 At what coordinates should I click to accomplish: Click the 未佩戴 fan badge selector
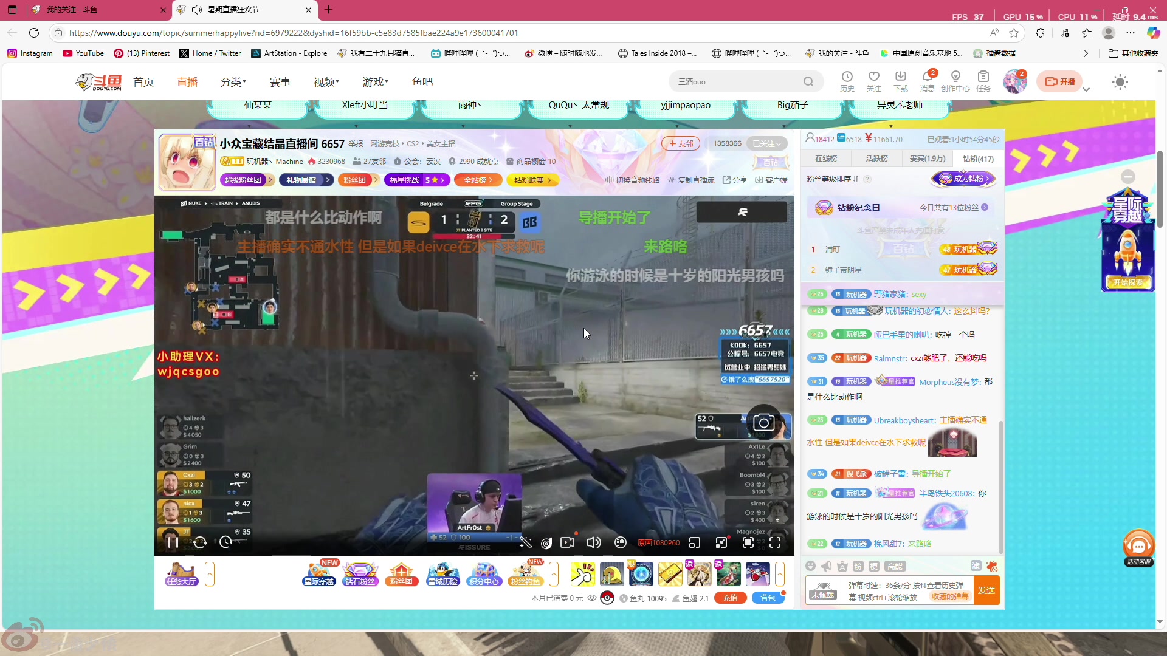(822, 590)
